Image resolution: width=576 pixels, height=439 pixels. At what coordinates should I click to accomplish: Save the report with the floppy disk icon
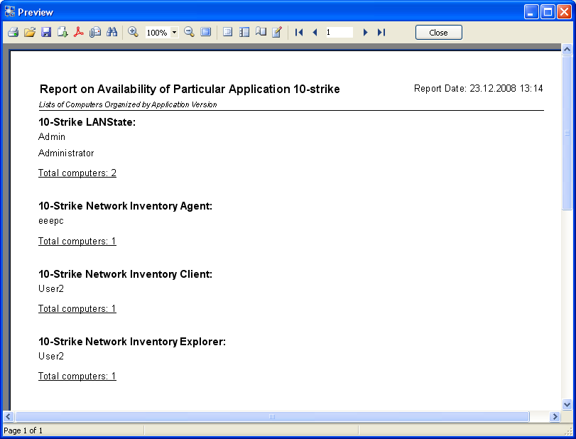[46, 33]
